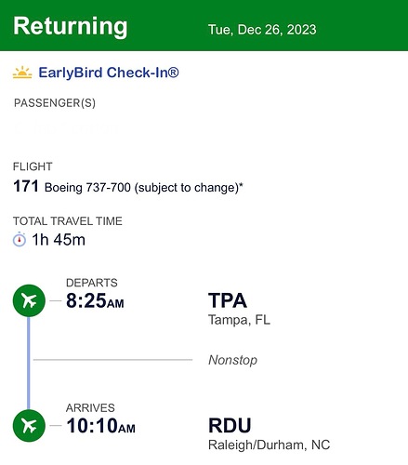Image resolution: width=408 pixels, height=465 pixels.
Task: Click the Nonstop label
Action: click(232, 360)
